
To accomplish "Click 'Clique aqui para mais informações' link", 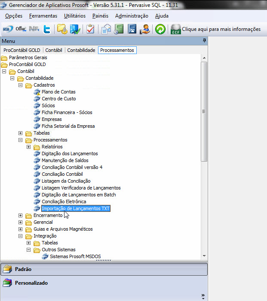I will pyautogui.click(x=221, y=29).
